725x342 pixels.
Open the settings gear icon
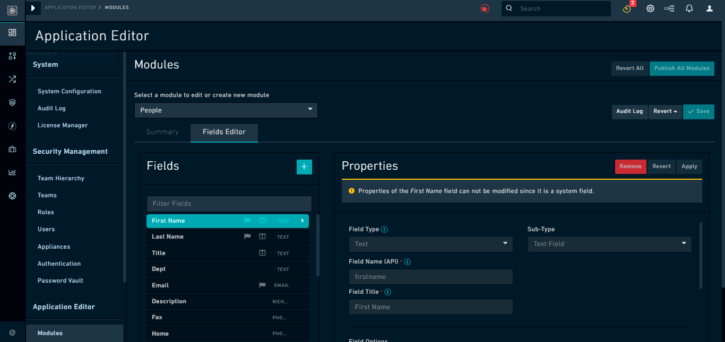point(650,8)
